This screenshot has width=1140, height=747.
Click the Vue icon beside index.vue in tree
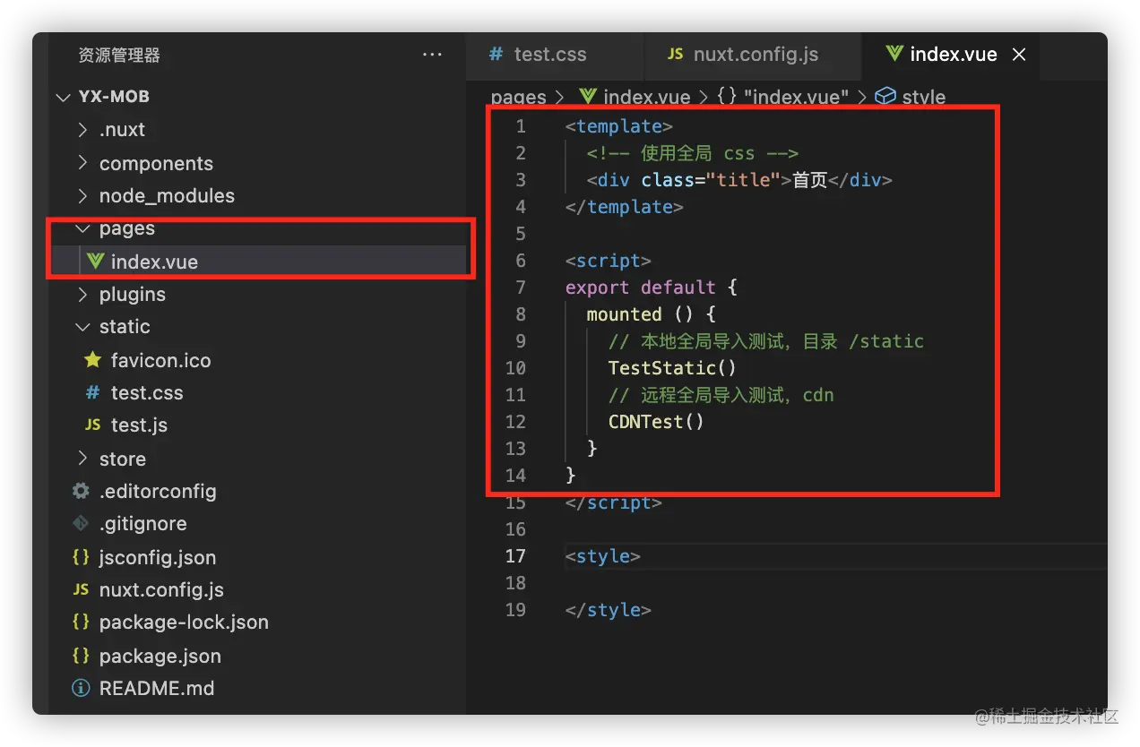(x=94, y=262)
